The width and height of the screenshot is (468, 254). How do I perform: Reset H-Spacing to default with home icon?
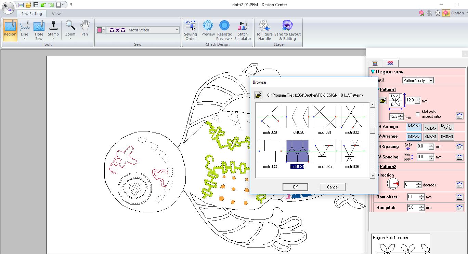click(459, 146)
